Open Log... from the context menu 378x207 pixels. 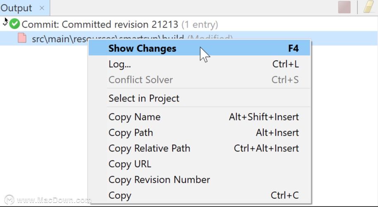click(x=120, y=64)
